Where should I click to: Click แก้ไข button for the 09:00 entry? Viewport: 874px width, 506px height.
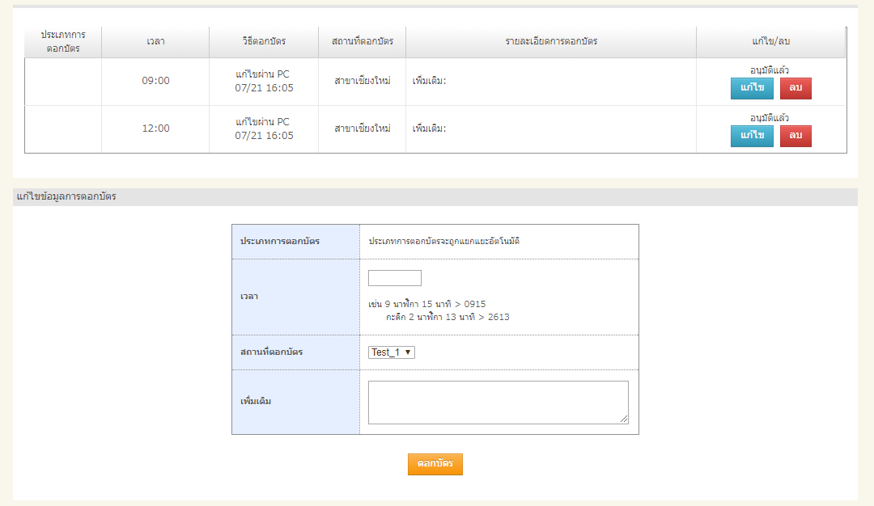click(x=752, y=88)
